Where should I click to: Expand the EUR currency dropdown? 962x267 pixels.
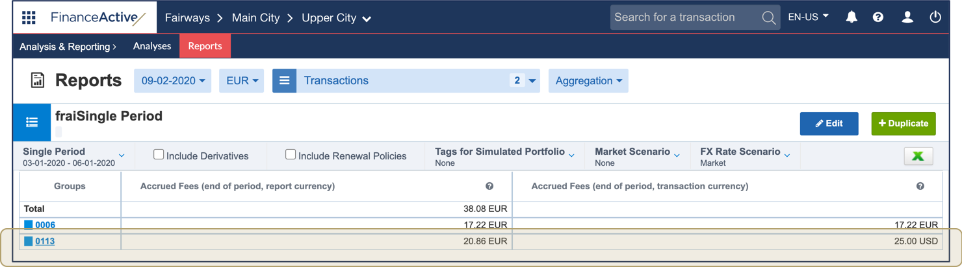(x=242, y=81)
